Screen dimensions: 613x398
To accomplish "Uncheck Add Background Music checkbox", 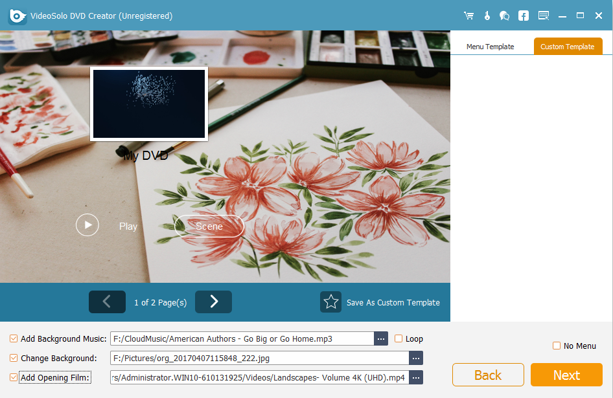I will click(x=14, y=338).
